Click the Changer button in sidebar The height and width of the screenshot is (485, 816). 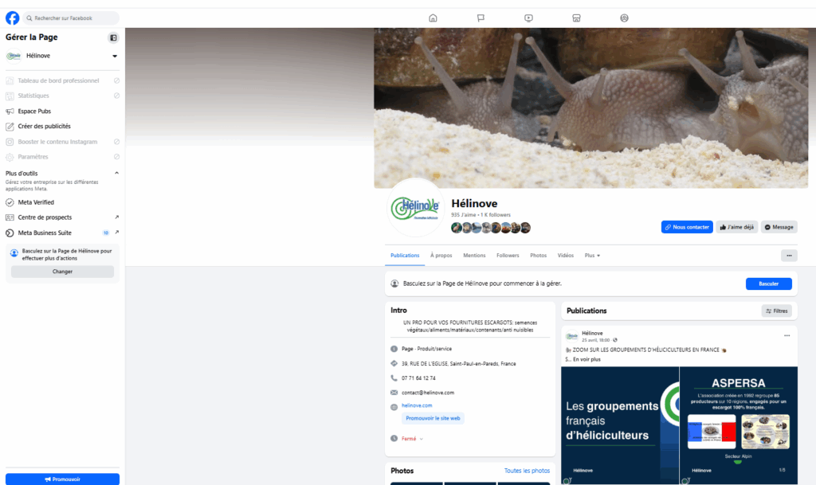[62, 272]
